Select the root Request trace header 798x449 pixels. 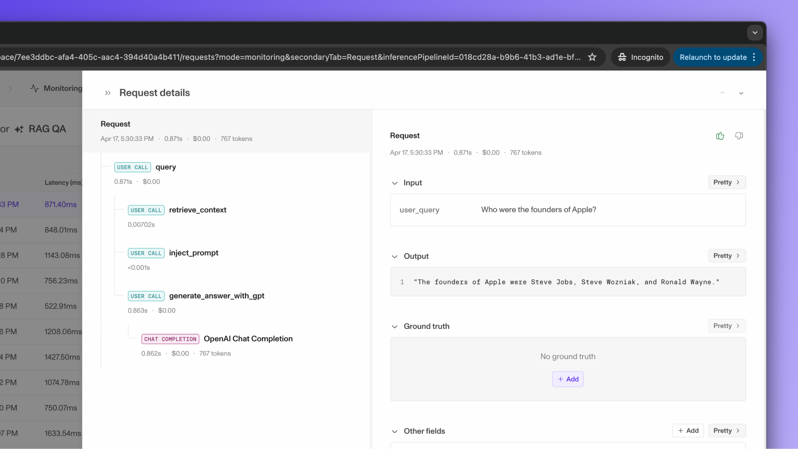(x=227, y=131)
